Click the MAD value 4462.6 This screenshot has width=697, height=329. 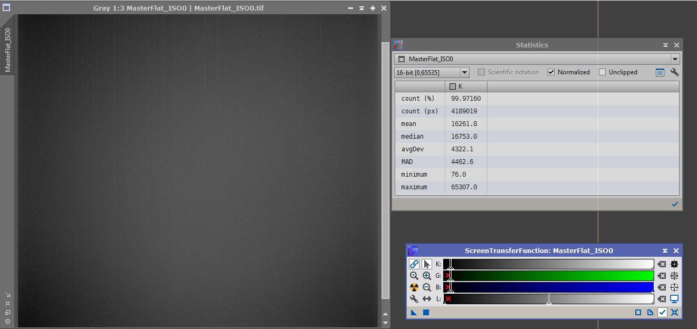462,162
